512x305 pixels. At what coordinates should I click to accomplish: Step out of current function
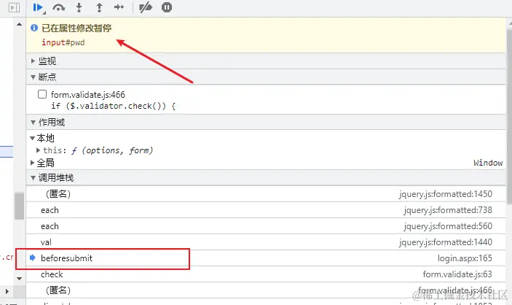coord(99,7)
